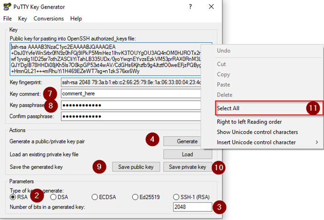Click the greyed Copy menu entry
This screenshot has width=324, height=220.
(262, 74)
